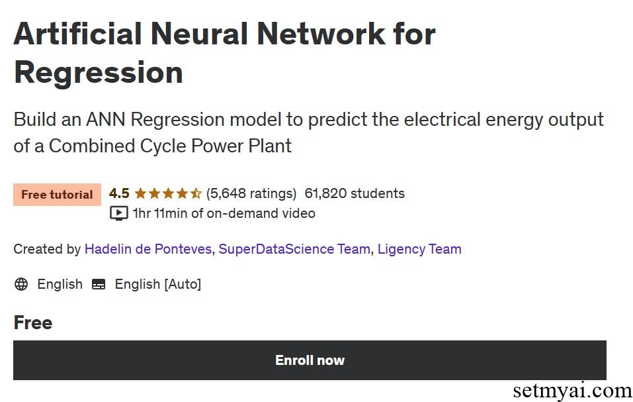Click the 4.5 rating number
Viewport: 633px width, 402px height.
[x=119, y=193]
